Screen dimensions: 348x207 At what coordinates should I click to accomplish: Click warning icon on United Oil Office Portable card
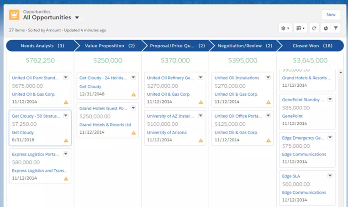(x=269, y=140)
